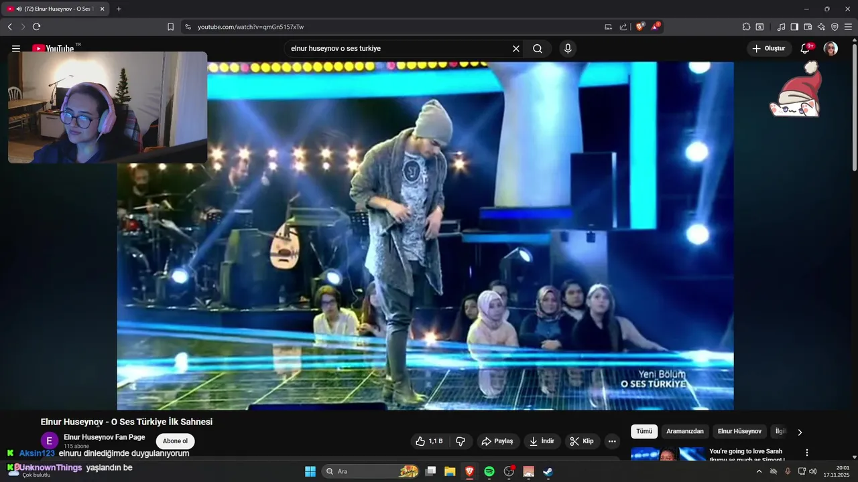This screenshot has width=858, height=482.
Task: Click the browser address bar URL
Action: click(x=251, y=27)
